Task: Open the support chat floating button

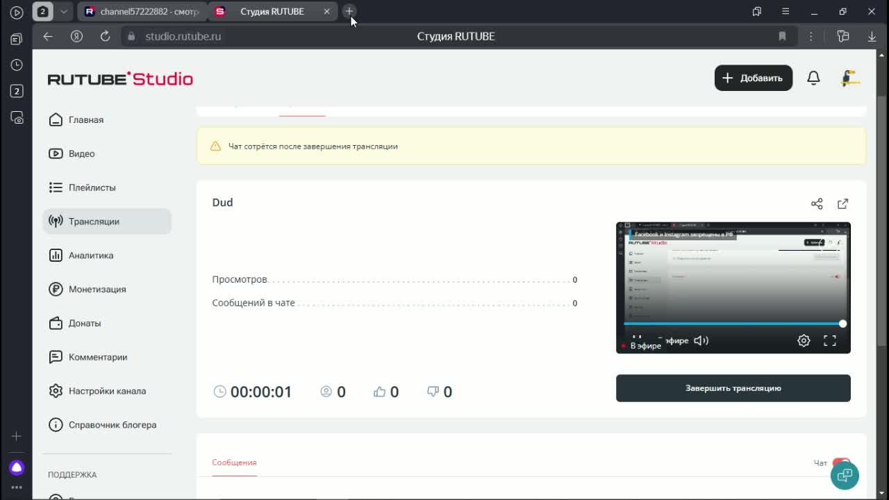Action: [x=845, y=476]
